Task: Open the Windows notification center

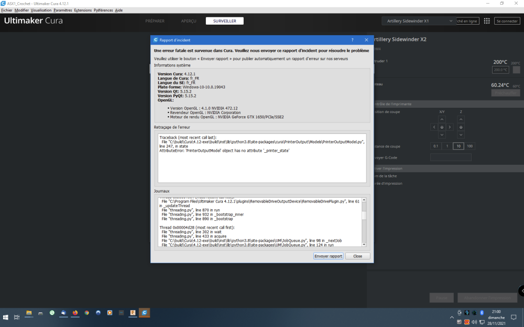Action: tap(514, 318)
